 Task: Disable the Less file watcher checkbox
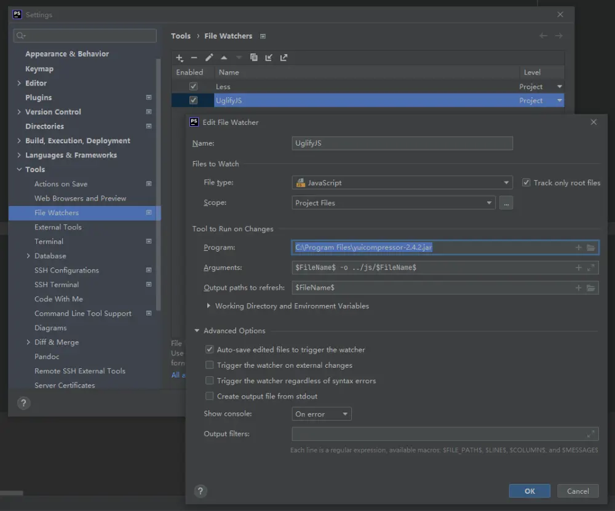click(193, 86)
